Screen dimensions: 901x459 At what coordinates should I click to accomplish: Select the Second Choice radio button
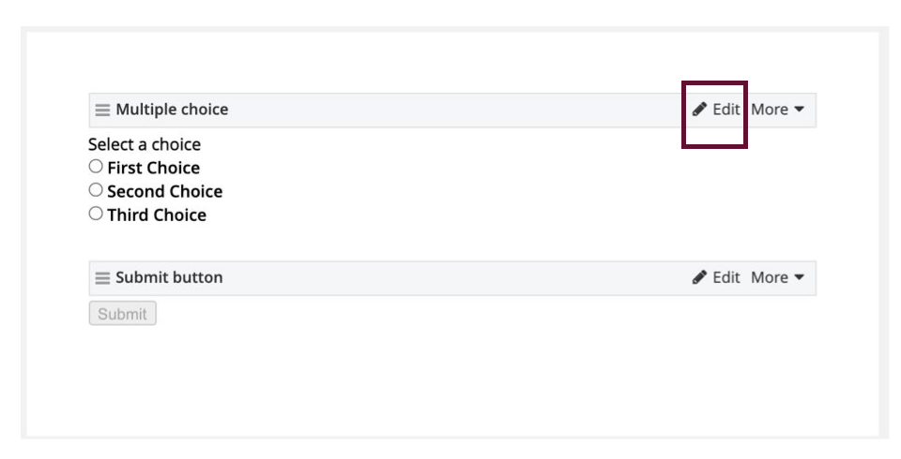[x=96, y=190]
